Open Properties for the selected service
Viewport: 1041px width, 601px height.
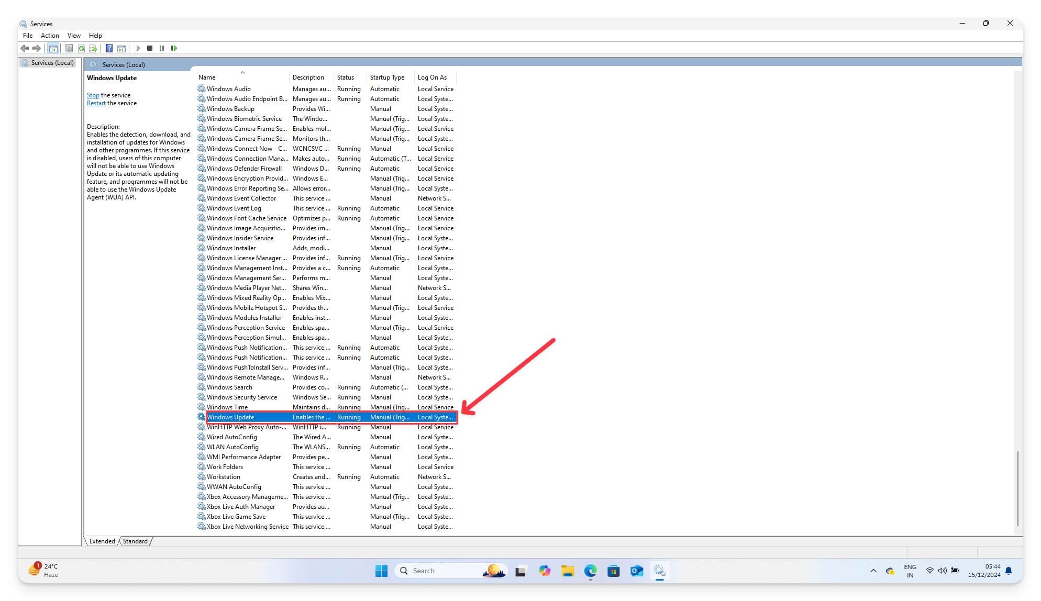69,48
